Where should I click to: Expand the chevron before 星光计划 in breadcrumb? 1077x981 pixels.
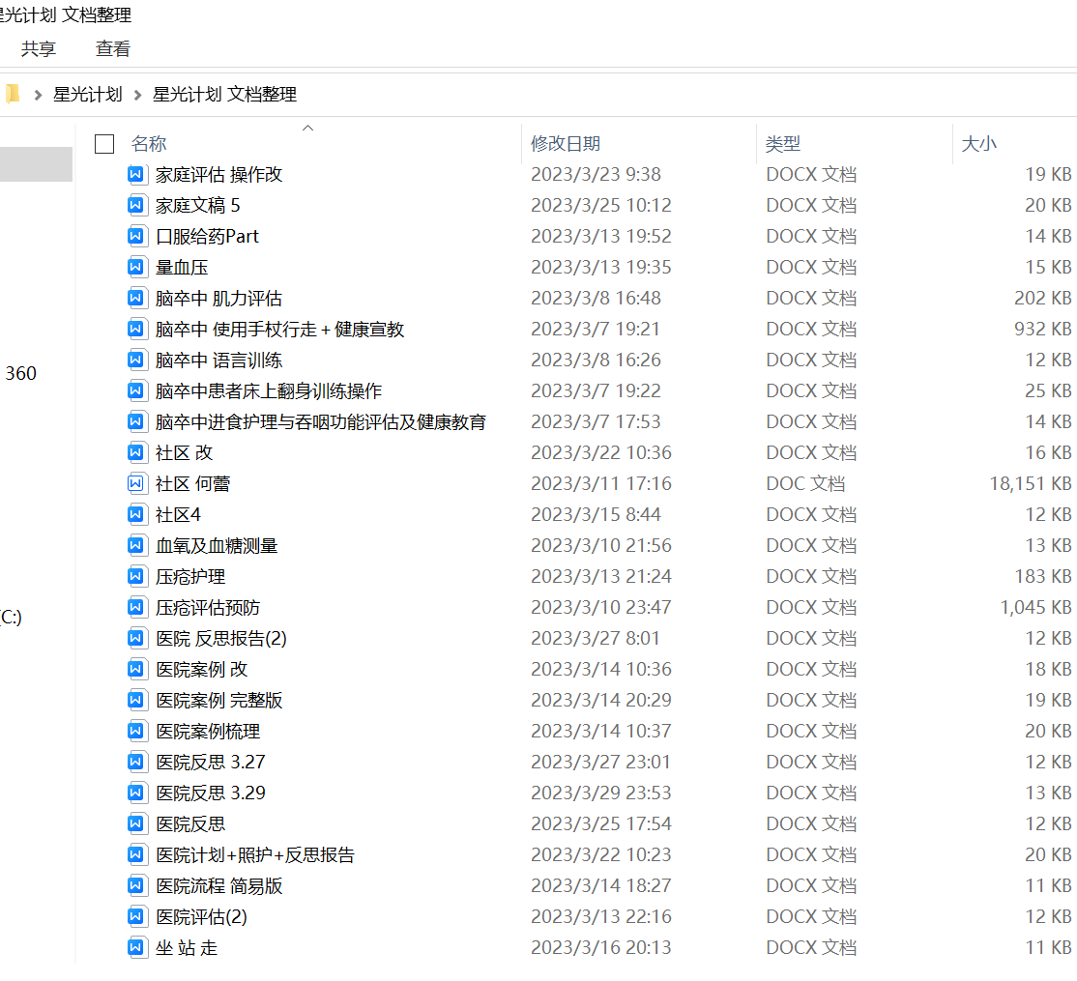pyautogui.click(x=39, y=95)
